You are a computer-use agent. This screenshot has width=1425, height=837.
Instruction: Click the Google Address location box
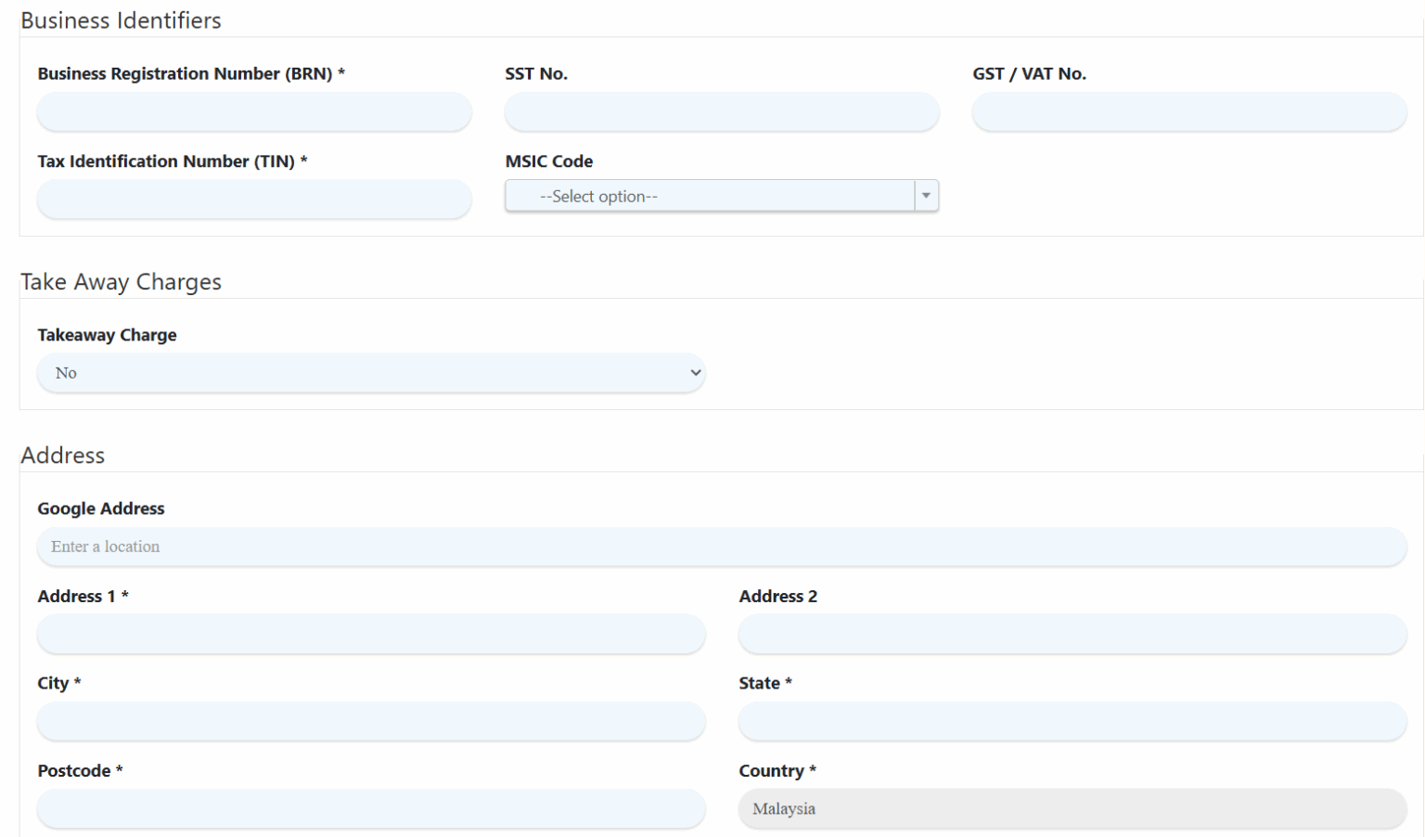(722, 547)
